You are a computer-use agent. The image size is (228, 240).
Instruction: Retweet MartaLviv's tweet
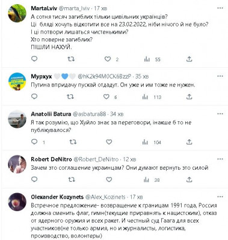tap(71, 59)
